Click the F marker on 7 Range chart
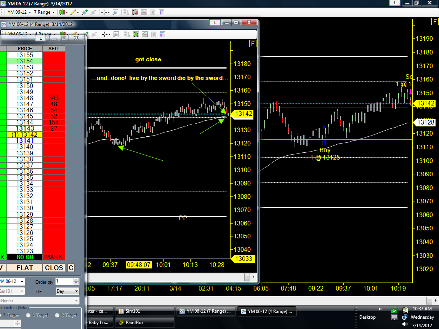Image resolution: width=439 pixels, height=329 pixels. pos(435,22)
